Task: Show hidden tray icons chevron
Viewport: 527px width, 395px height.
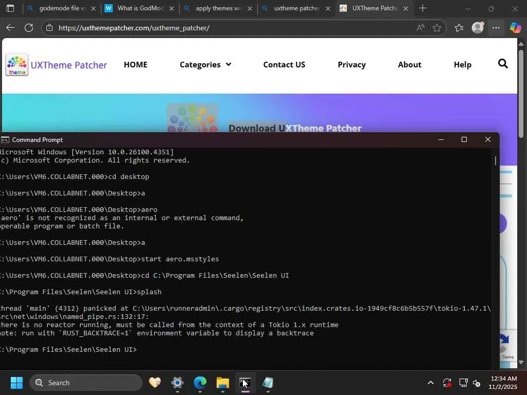Action: (x=431, y=383)
